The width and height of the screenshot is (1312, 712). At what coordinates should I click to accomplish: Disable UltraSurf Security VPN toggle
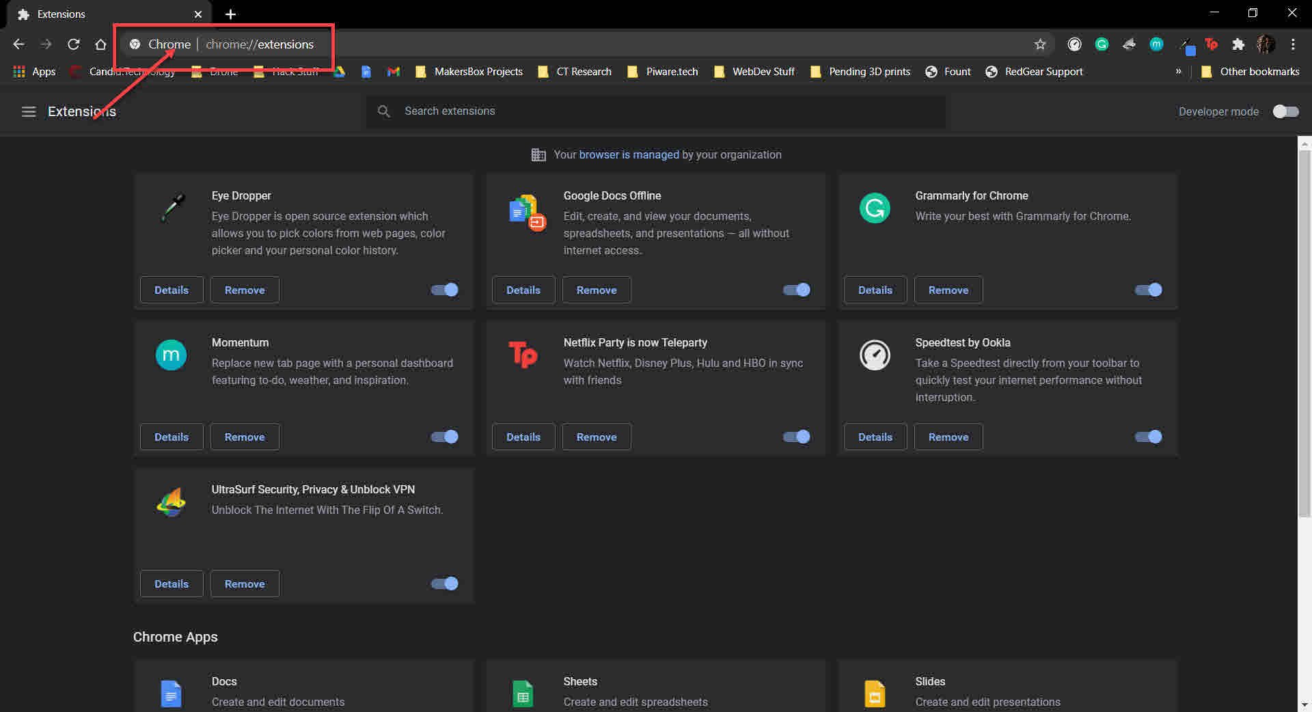point(445,584)
